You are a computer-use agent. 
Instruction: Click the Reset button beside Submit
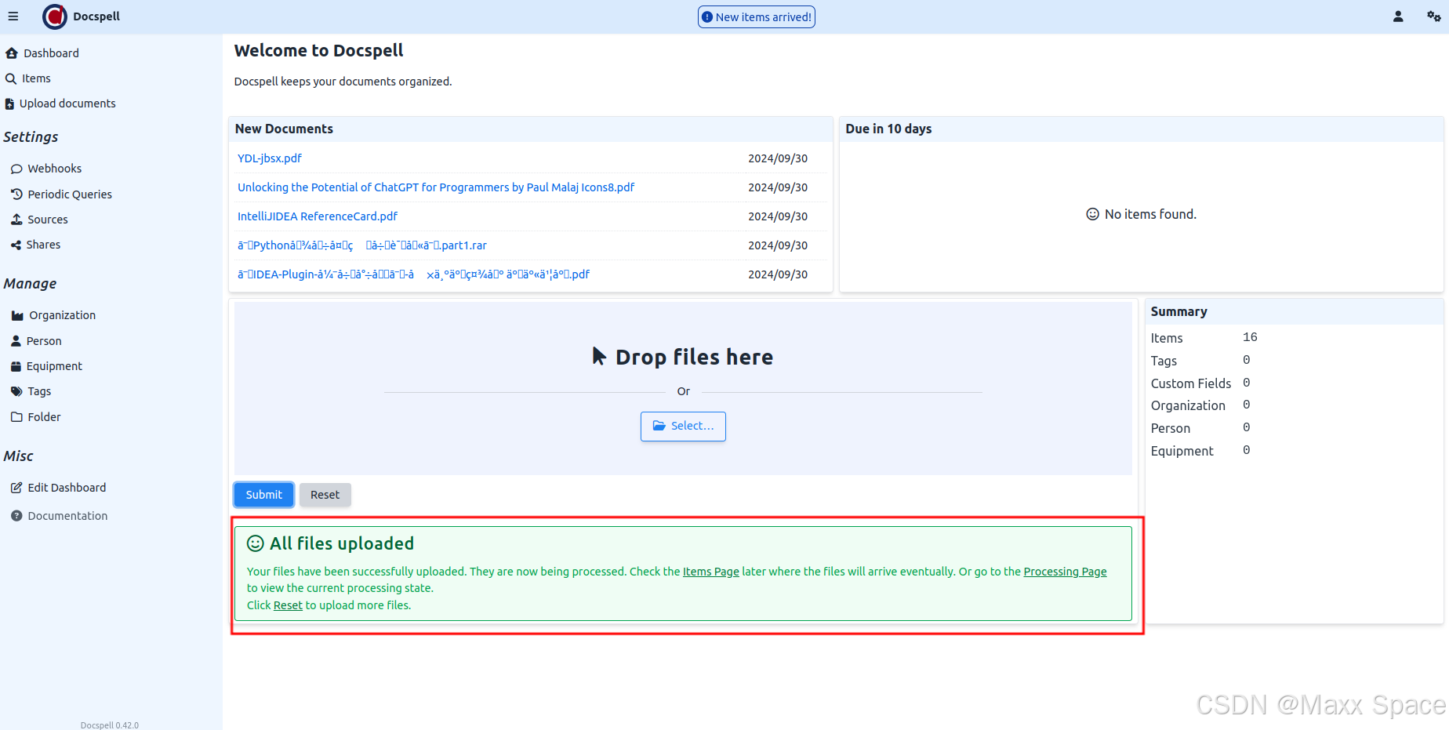click(x=325, y=495)
